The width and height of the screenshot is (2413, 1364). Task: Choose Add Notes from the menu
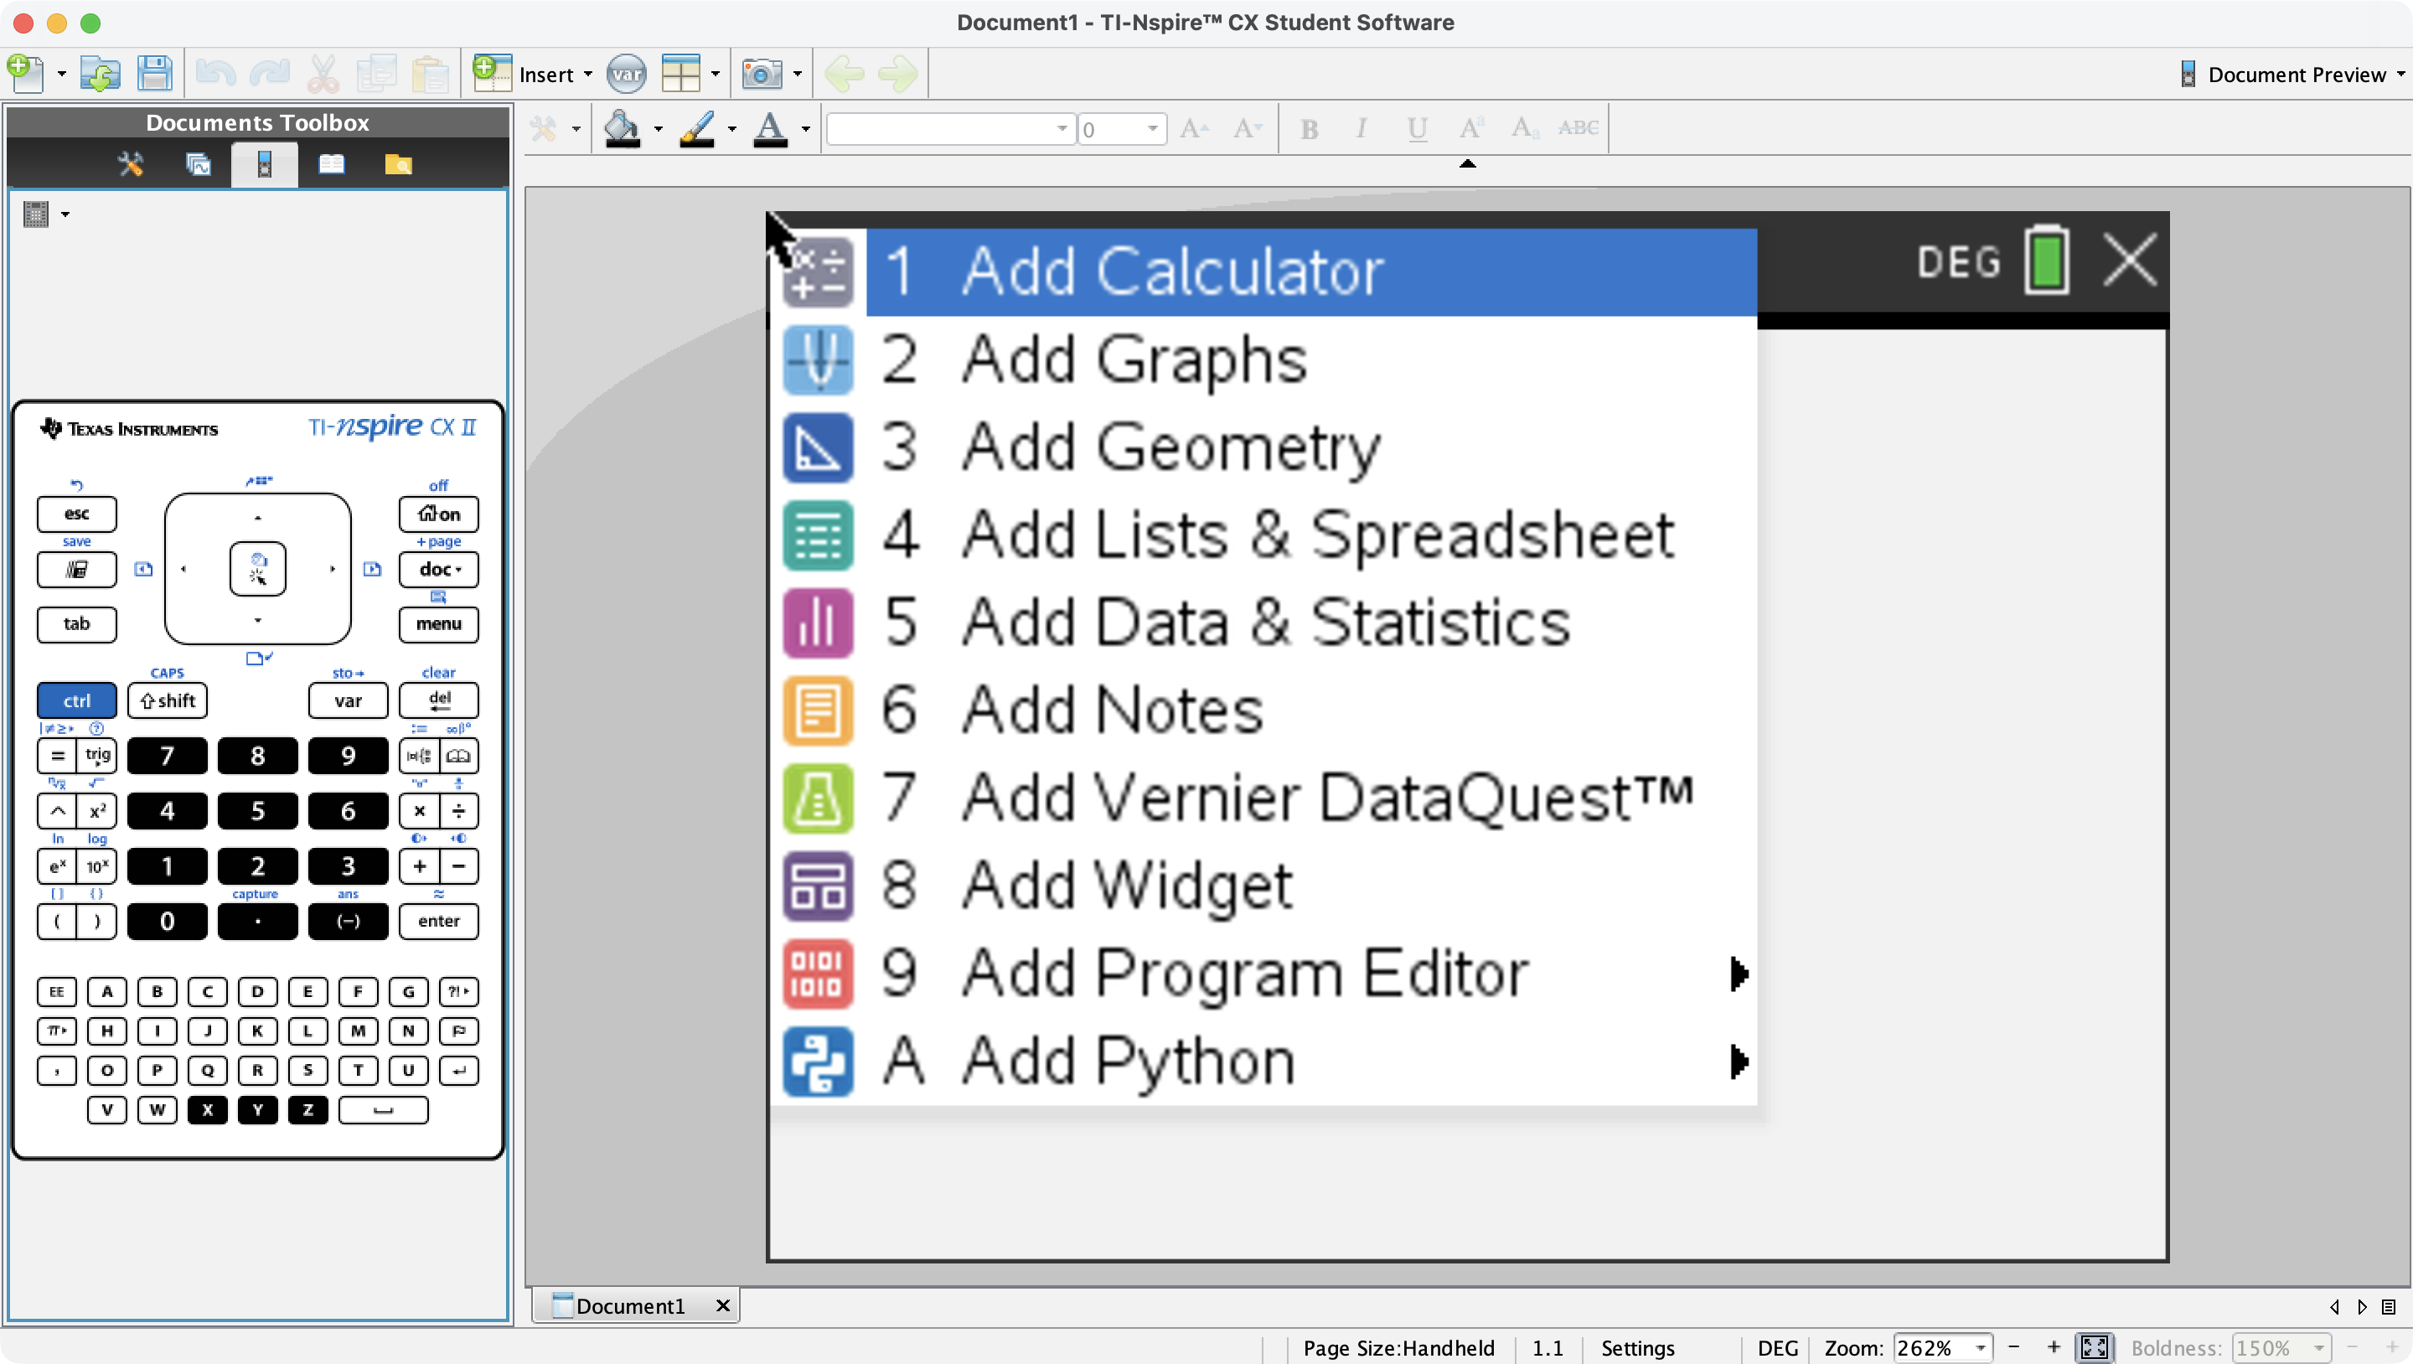(1310, 710)
